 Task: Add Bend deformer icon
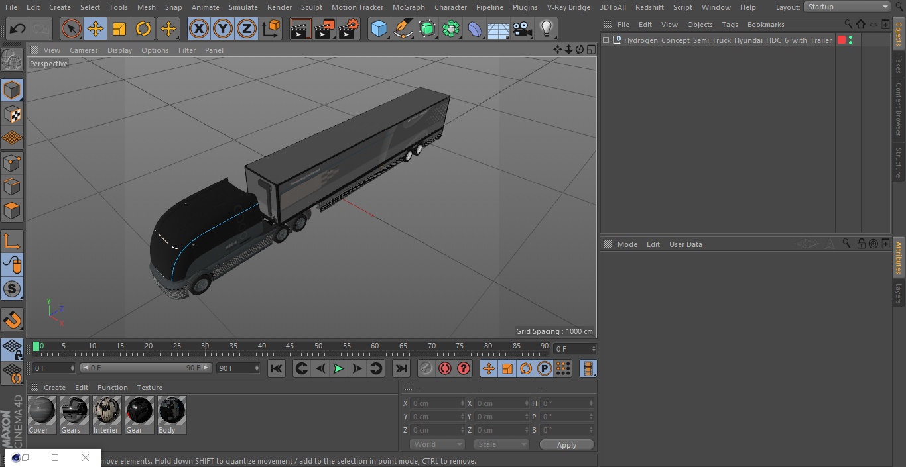(x=475, y=28)
